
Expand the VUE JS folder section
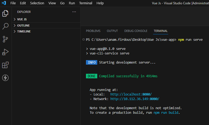pyautogui.click(x=46, y=19)
